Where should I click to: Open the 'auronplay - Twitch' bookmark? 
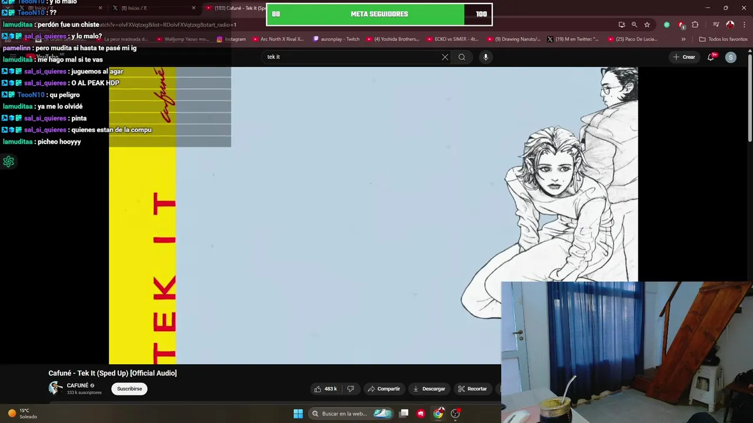336,39
